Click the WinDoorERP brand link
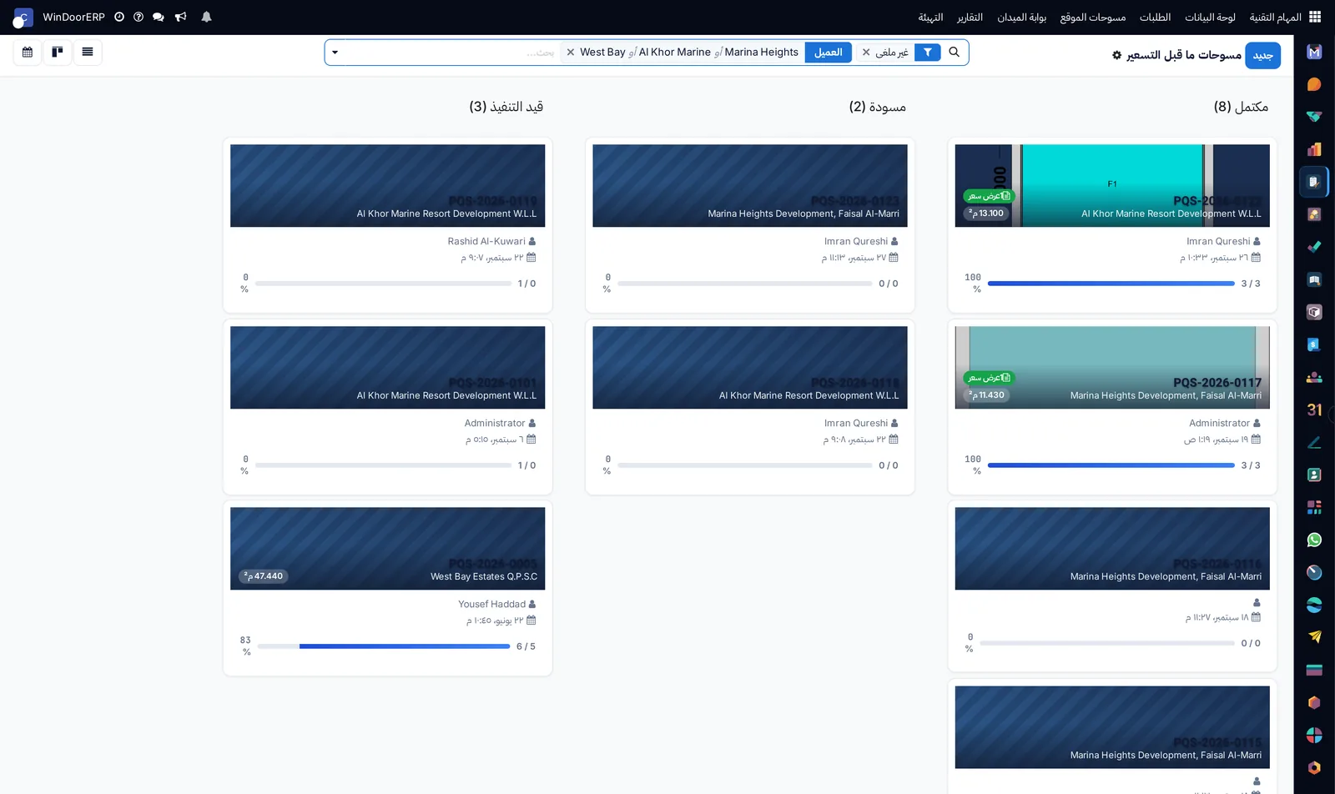This screenshot has width=1335, height=794. point(73,17)
